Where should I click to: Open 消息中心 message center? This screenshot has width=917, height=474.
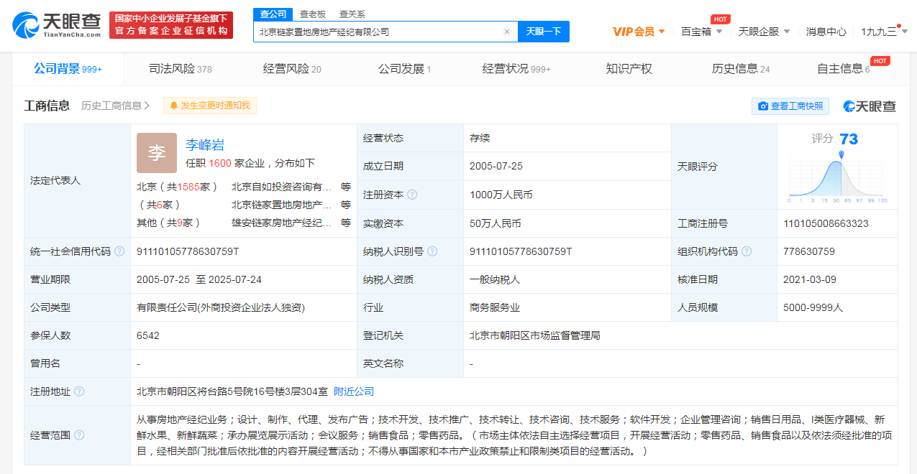point(826,32)
